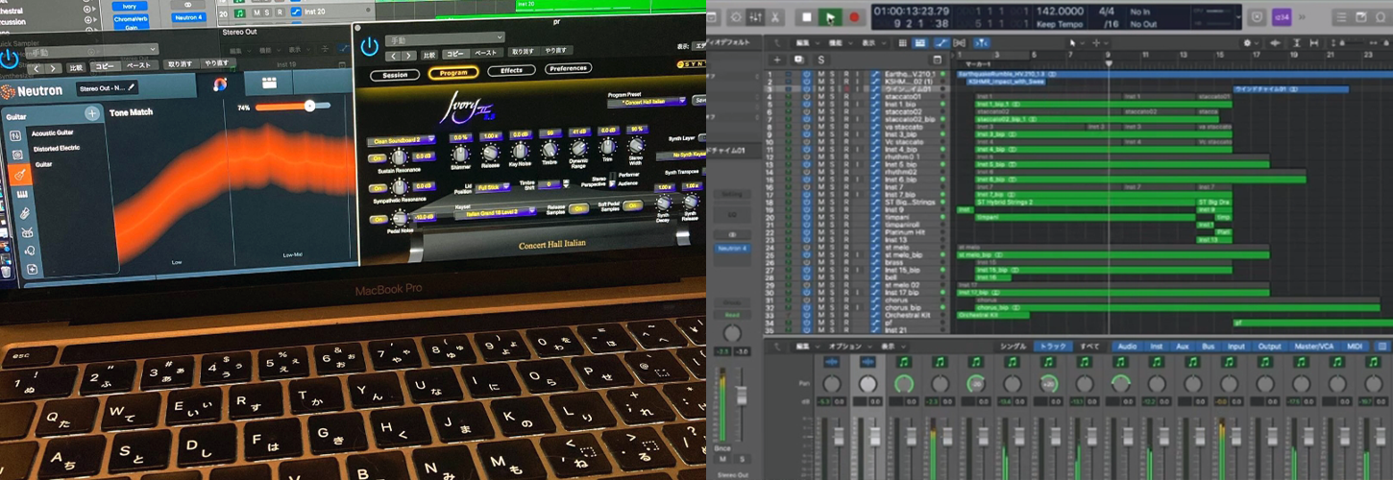Open Neutron assistant colorful circle icon

point(220,85)
